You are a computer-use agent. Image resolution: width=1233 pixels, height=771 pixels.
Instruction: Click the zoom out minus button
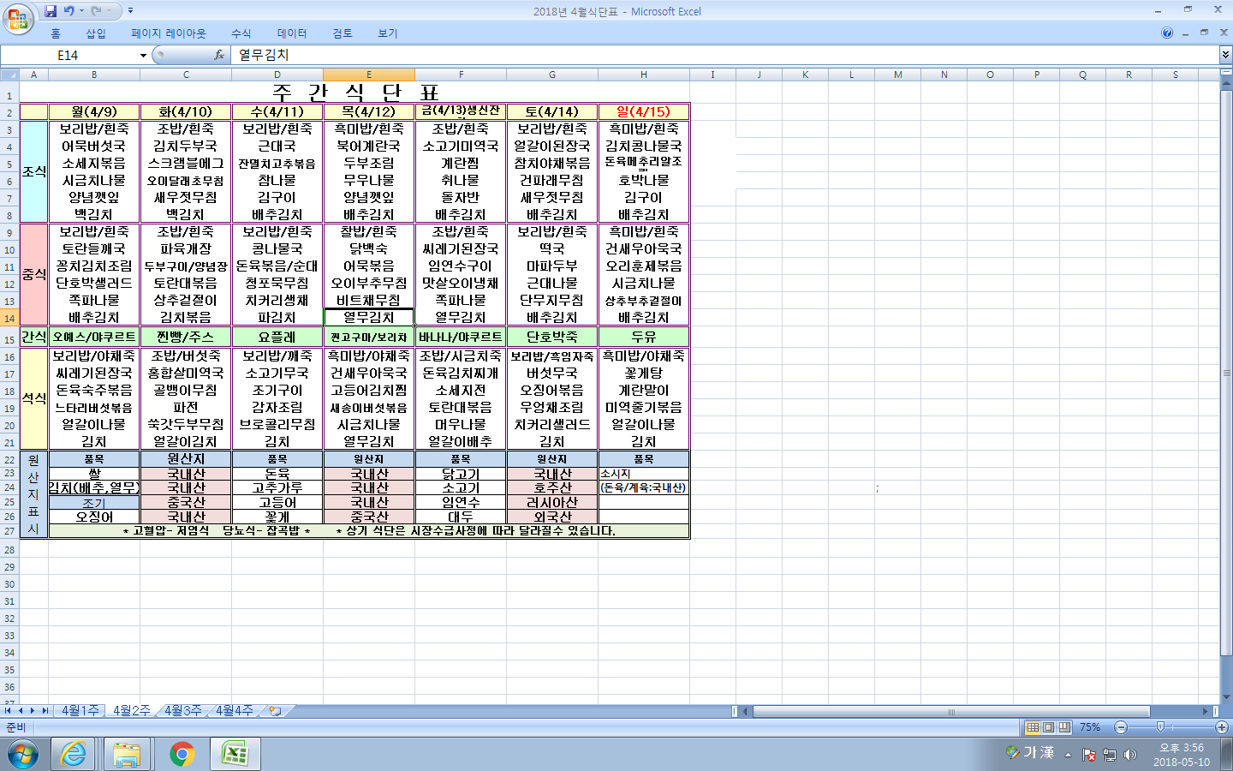(1121, 727)
